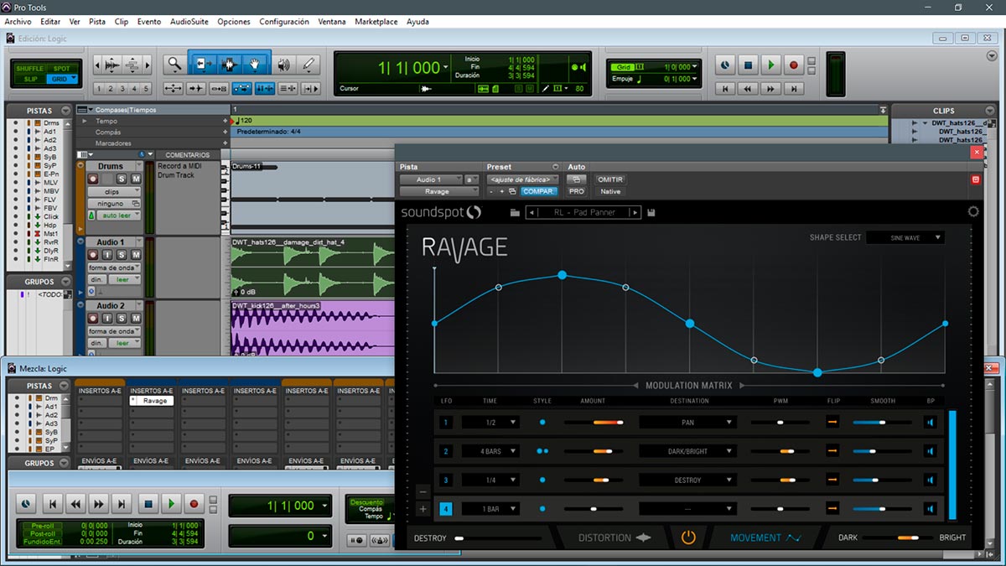The height and width of the screenshot is (566, 1006).
Task: Click the COMPAR button in plugin header
Action: click(539, 191)
